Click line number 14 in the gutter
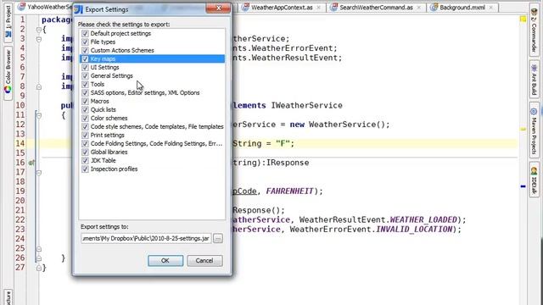 [20, 143]
